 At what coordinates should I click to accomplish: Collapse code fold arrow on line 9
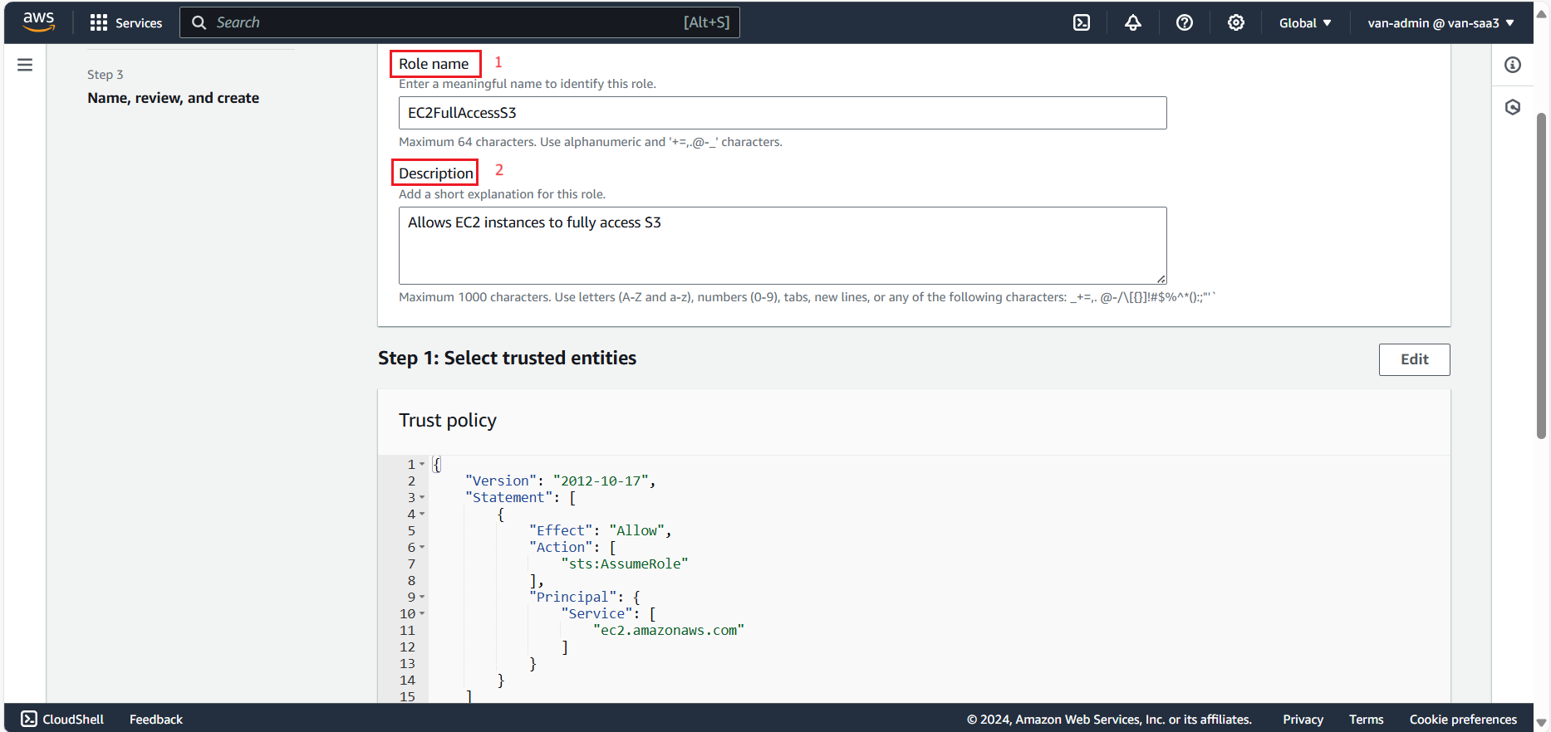pos(422,597)
